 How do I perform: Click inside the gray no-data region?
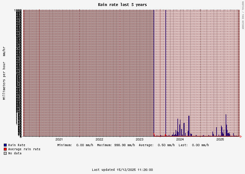(89, 73)
